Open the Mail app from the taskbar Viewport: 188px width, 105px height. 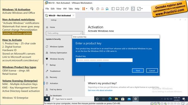click(129, 99)
